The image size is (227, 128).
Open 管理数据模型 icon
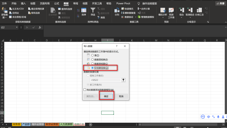point(139,17)
